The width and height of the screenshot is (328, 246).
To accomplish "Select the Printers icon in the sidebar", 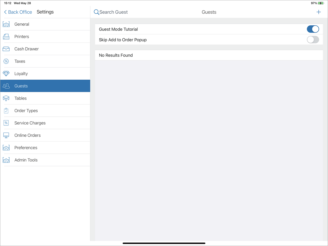I will [x=6, y=37].
